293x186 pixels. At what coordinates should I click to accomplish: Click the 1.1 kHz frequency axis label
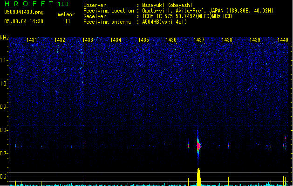4,60
